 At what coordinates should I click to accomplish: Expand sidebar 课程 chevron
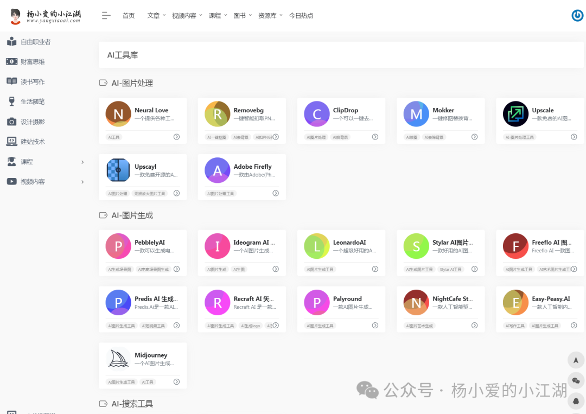(x=82, y=162)
